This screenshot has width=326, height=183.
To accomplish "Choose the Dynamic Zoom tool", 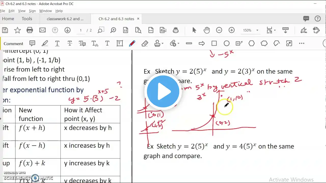I will click(113, 30).
